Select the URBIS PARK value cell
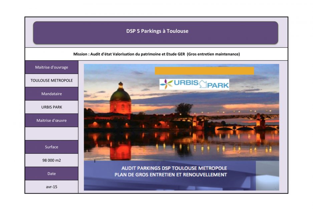This screenshot has height=210, width=313. click(52, 107)
